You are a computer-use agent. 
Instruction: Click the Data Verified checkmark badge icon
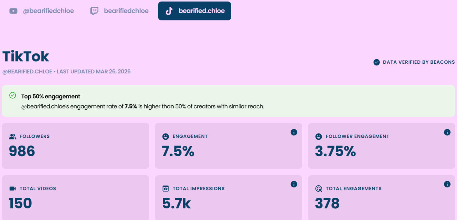(376, 62)
